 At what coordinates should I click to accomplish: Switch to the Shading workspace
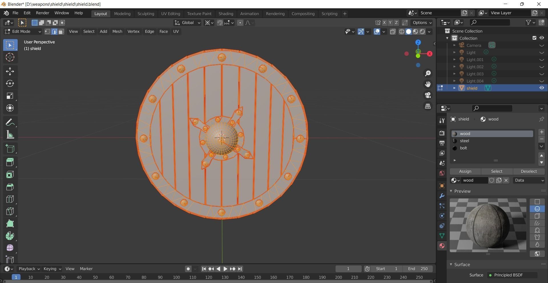point(226,14)
